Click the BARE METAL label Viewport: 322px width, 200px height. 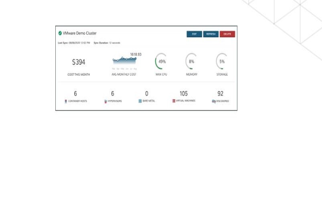pos(149,101)
